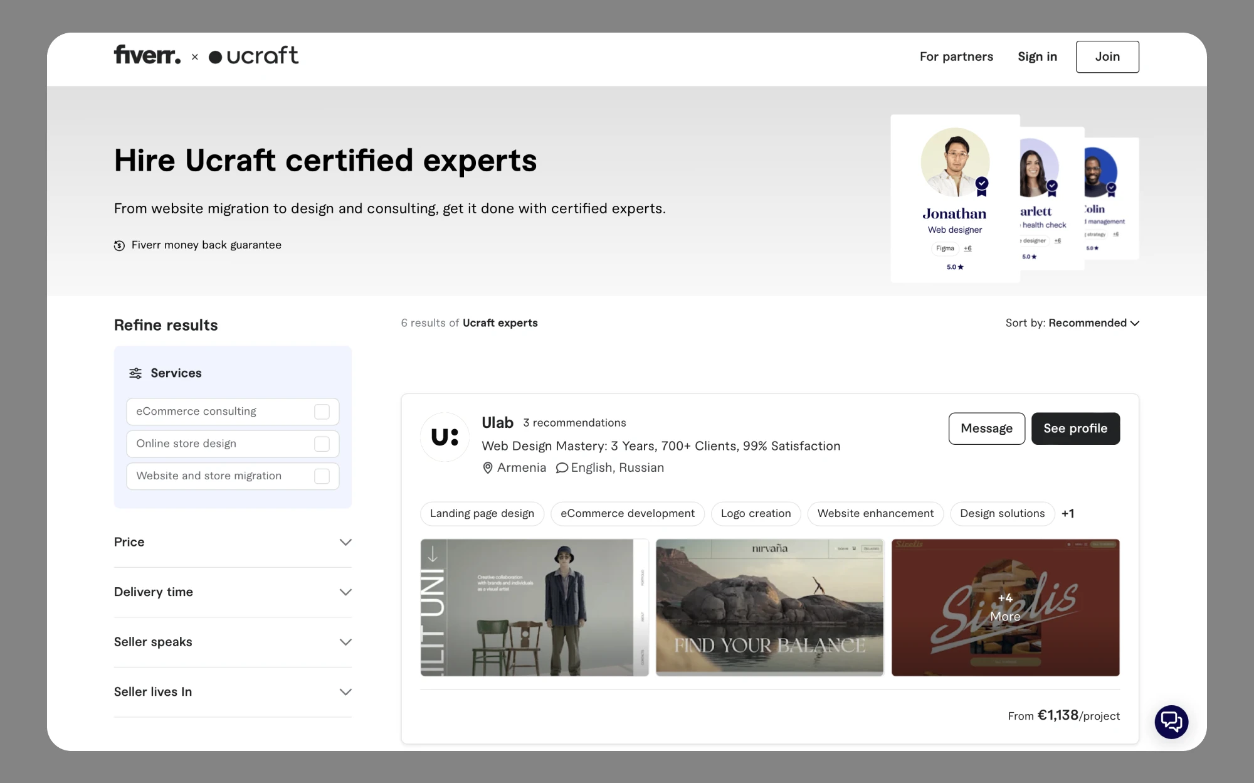Expand the Seller lives In filter
The width and height of the screenshot is (1254, 783).
(x=233, y=692)
